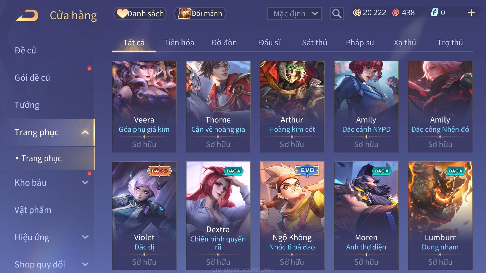Open the gold coin balance icon
This screenshot has height=273, width=486.
(x=357, y=13)
